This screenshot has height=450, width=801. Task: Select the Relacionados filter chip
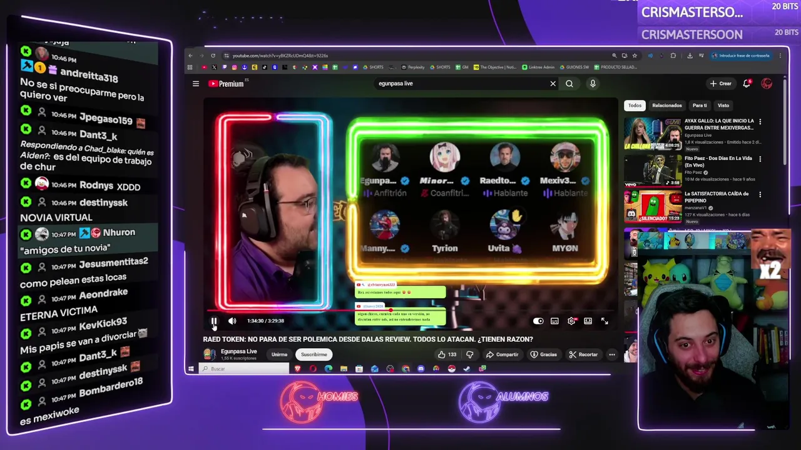pyautogui.click(x=666, y=106)
